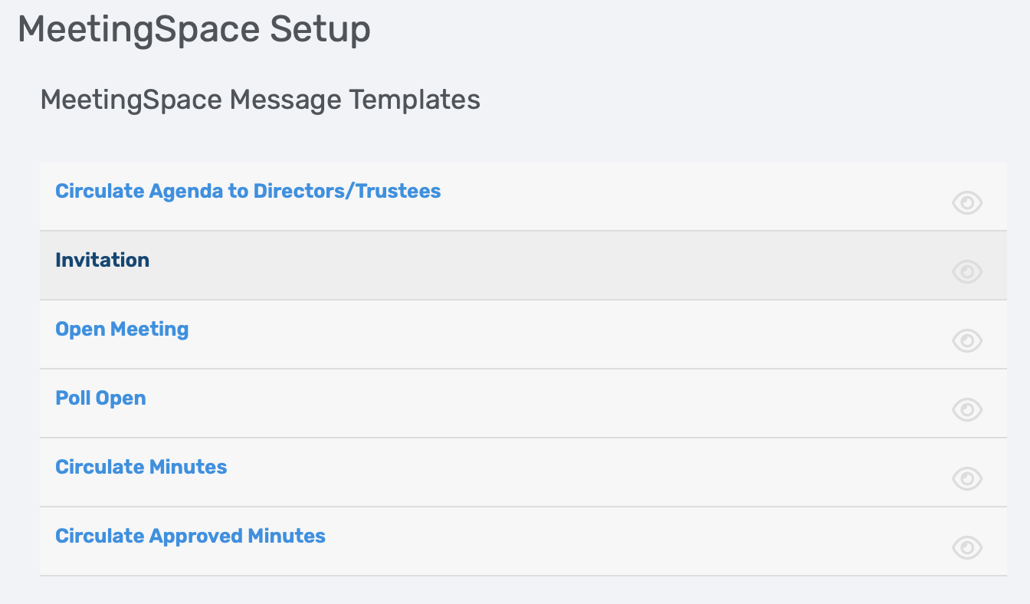Viewport: 1030px width, 604px height.
Task: Open the Open Meeting template link
Action: [x=122, y=329]
